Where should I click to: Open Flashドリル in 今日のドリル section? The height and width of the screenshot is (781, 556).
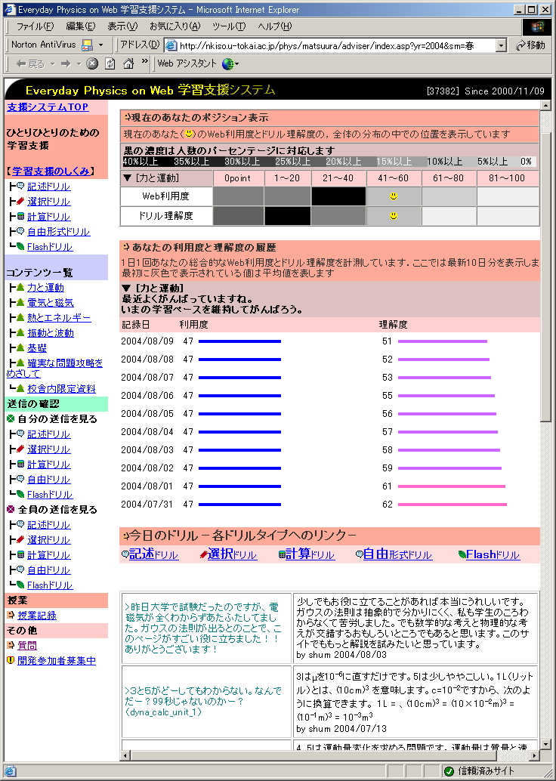[x=493, y=554]
